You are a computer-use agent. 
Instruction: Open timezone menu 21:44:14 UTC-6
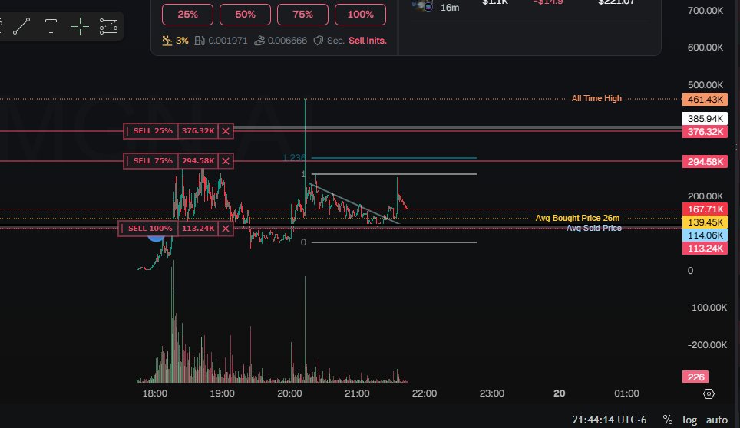pyautogui.click(x=610, y=420)
